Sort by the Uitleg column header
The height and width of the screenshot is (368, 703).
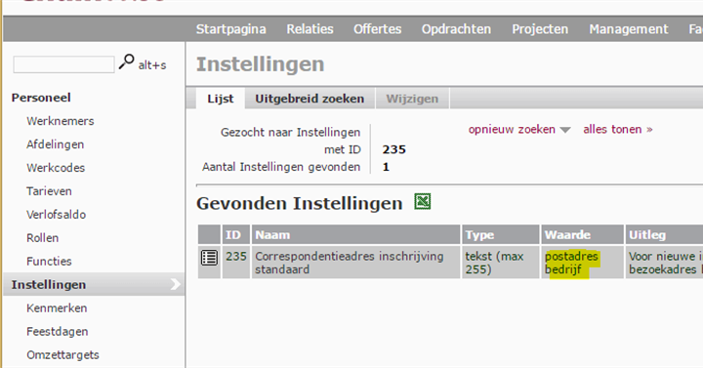click(664, 234)
